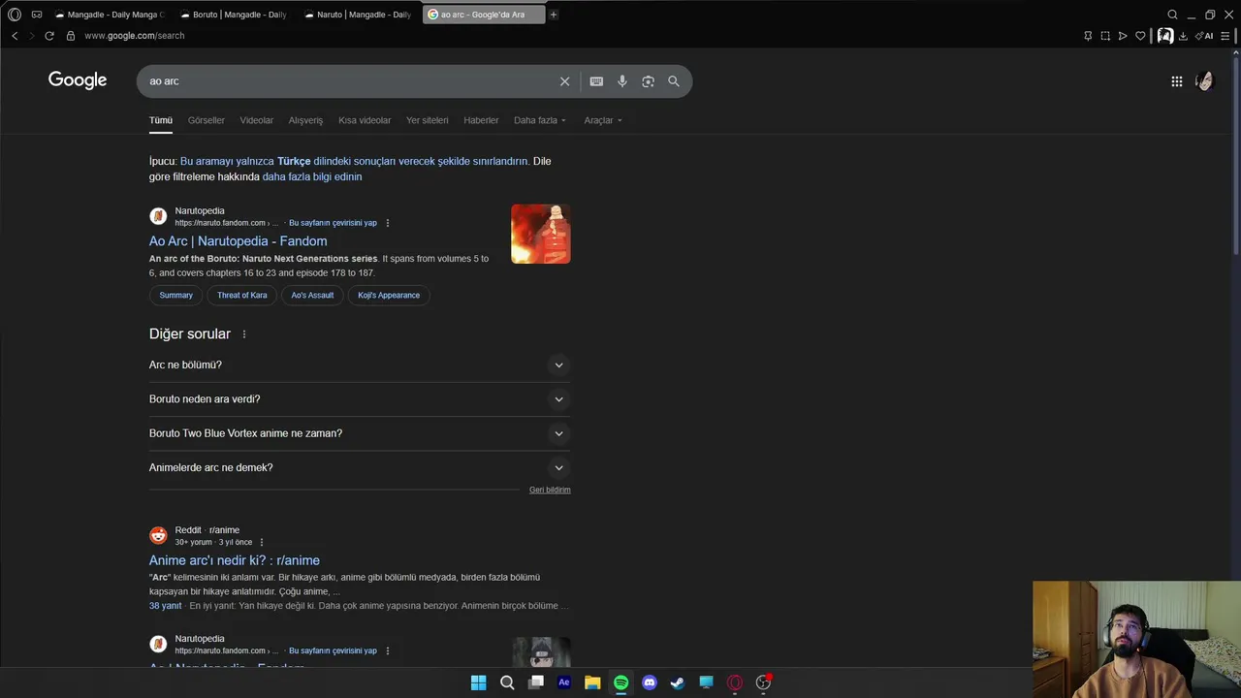Switch to 'Mangadle - Daily Manga' browser tab
Image resolution: width=1241 pixels, height=698 pixels.
point(110,15)
